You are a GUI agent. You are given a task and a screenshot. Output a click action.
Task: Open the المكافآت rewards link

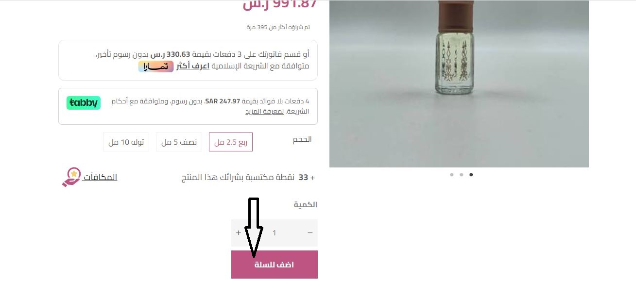coord(100,177)
